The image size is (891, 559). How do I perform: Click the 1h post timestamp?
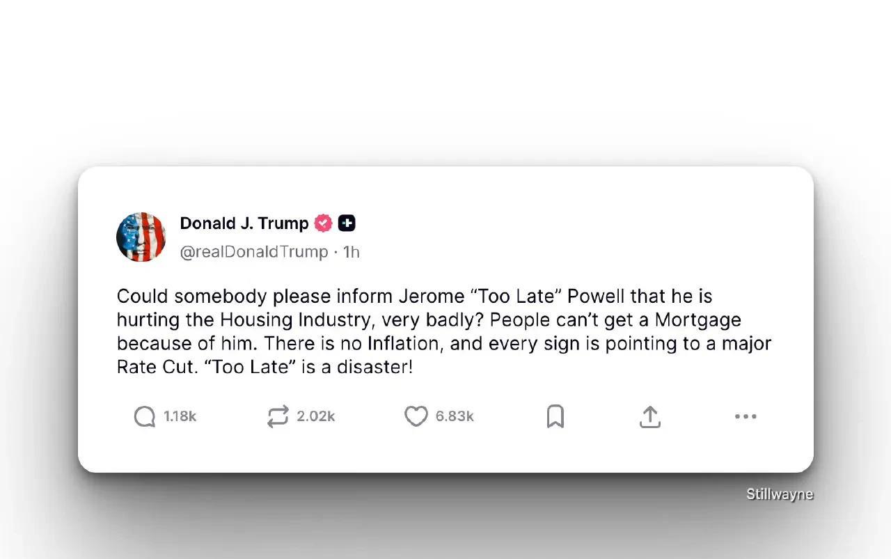pyautogui.click(x=352, y=252)
